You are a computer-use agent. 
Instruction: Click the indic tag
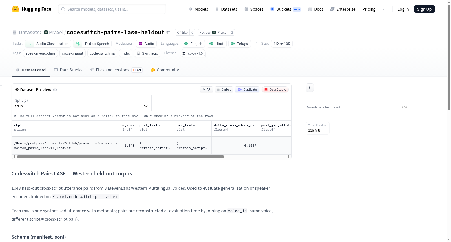(x=126, y=53)
